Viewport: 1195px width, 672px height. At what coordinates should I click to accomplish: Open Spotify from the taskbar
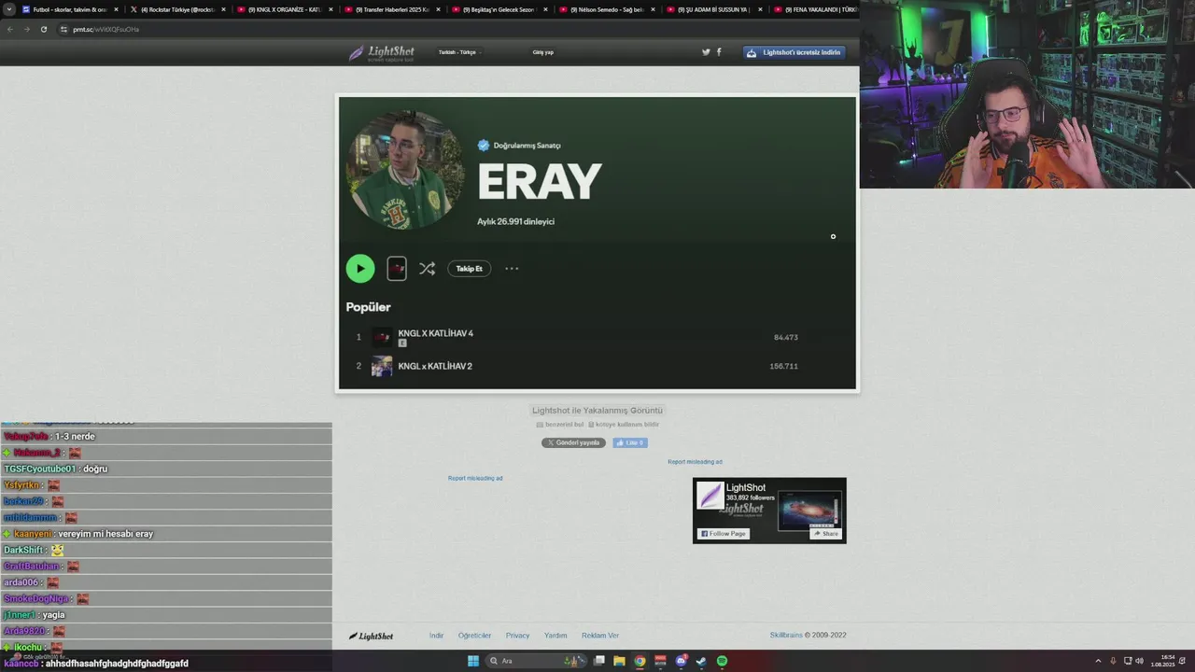(722, 661)
